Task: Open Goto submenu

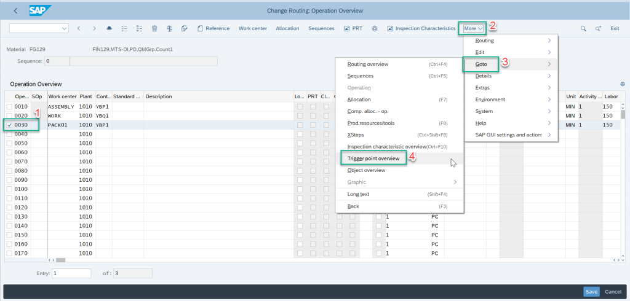Action: pyautogui.click(x=511, y=64)
